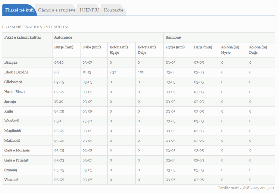Click the Hani i Elezit row name

coord(15,92)
